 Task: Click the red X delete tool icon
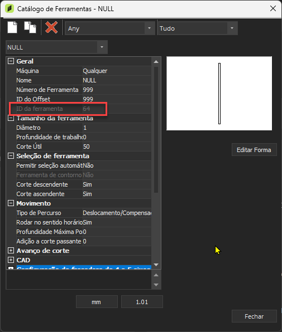51,27
